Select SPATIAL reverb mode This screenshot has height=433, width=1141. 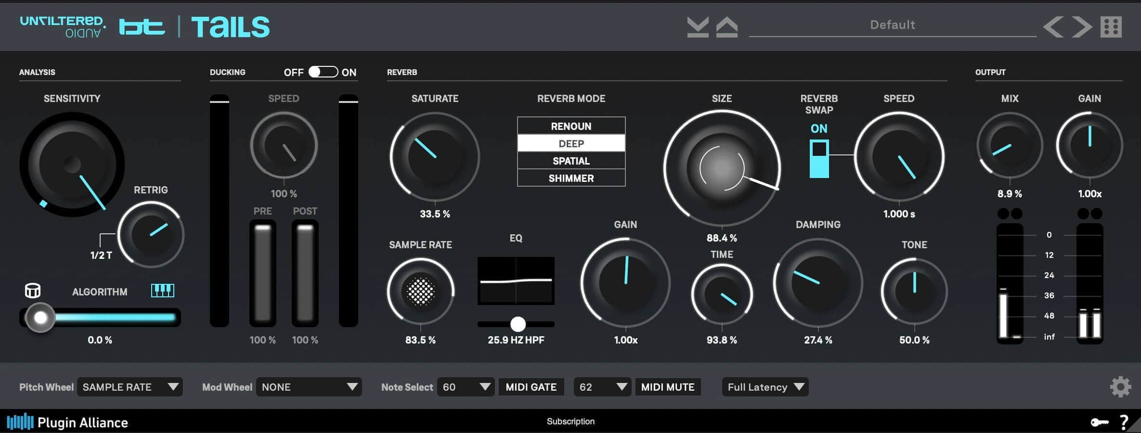coord(571,161)
